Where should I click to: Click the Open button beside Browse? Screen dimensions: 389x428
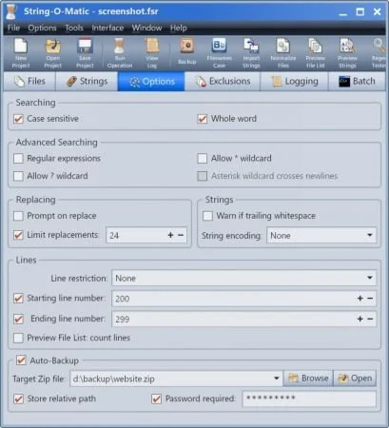coord(355,379)
